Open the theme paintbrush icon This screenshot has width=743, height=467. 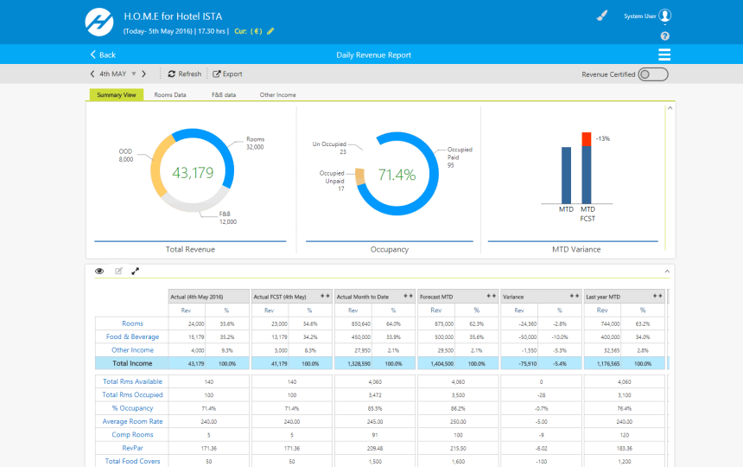click(602, 16)
